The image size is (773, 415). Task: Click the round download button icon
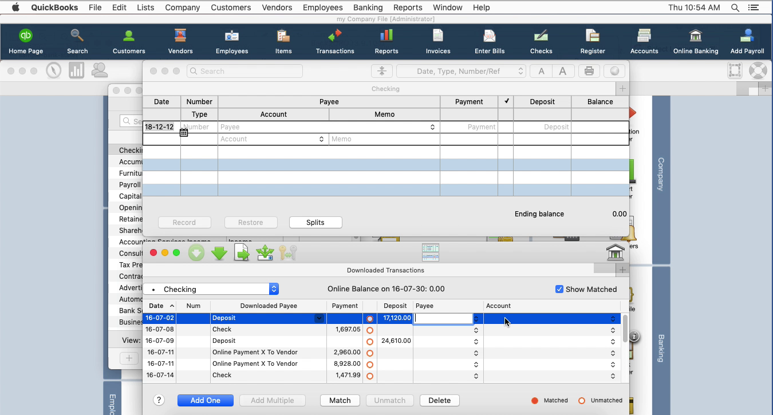(196, 252)
